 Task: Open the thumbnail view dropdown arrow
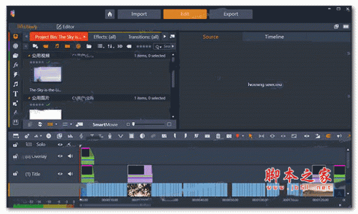point(56,124)
